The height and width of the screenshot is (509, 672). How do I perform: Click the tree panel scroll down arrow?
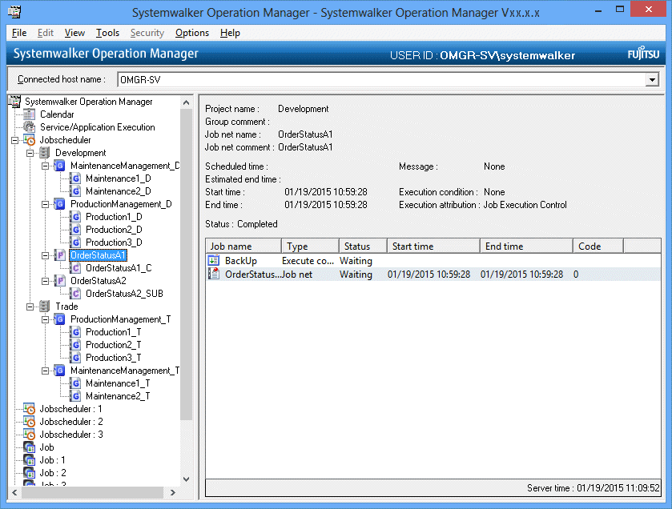(187, 479)
